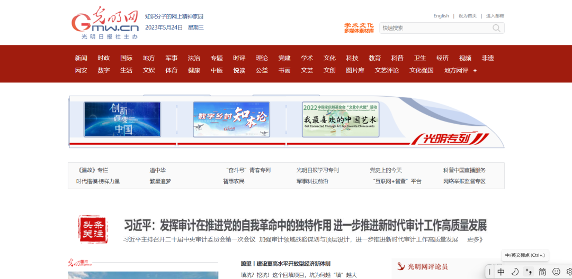Open the 进入邮箱 mailbox link
Viewport: 572px width, 279px height.
495,16
